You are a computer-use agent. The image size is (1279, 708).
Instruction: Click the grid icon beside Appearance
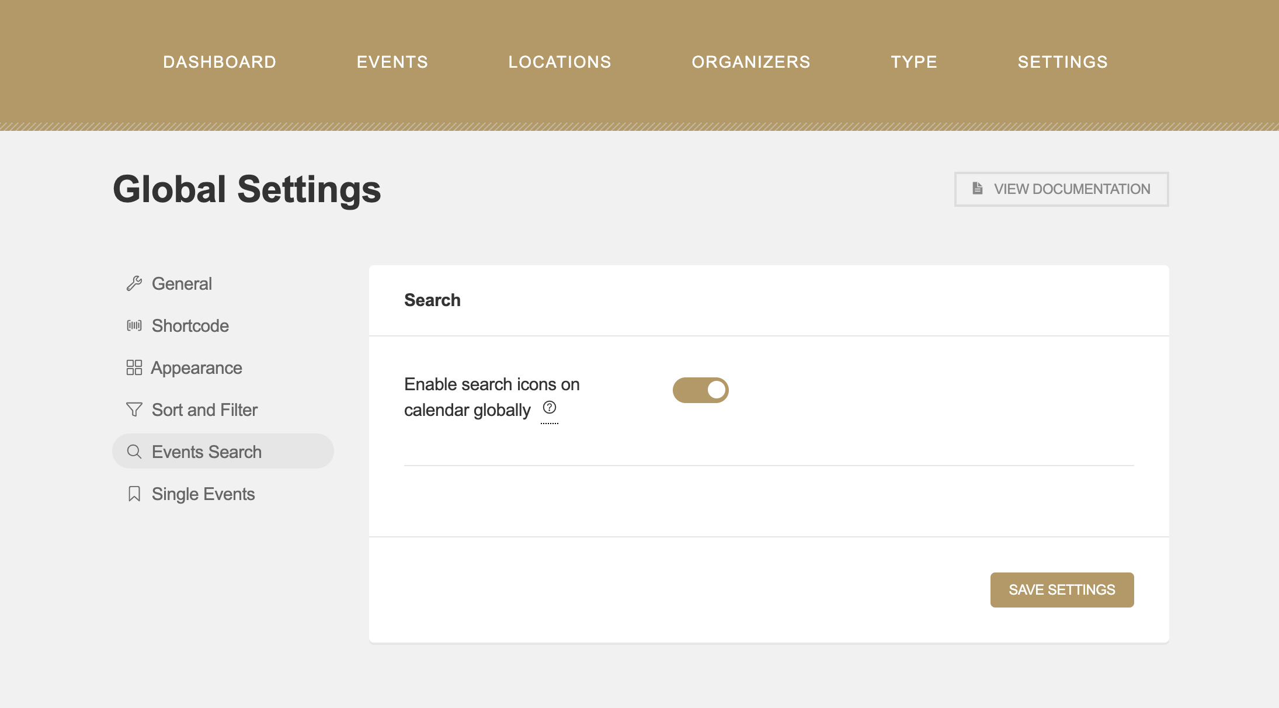pos(134,367)
